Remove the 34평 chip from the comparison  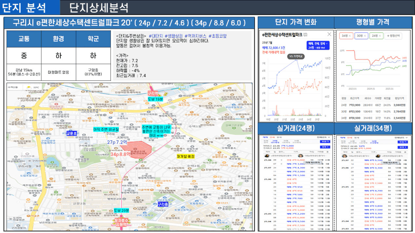click(350, 36)
